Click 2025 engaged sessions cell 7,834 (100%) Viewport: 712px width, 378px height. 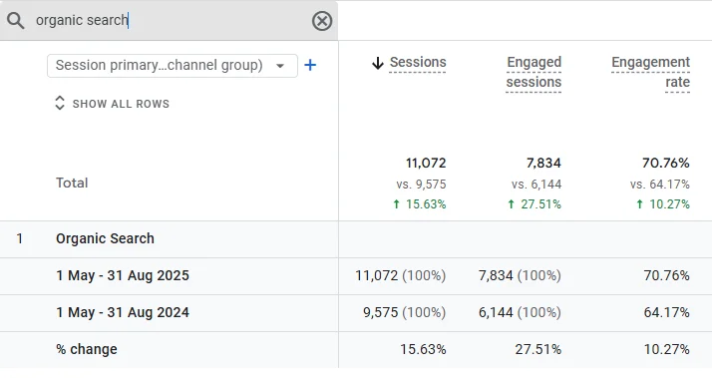click(x=520, y=276)
